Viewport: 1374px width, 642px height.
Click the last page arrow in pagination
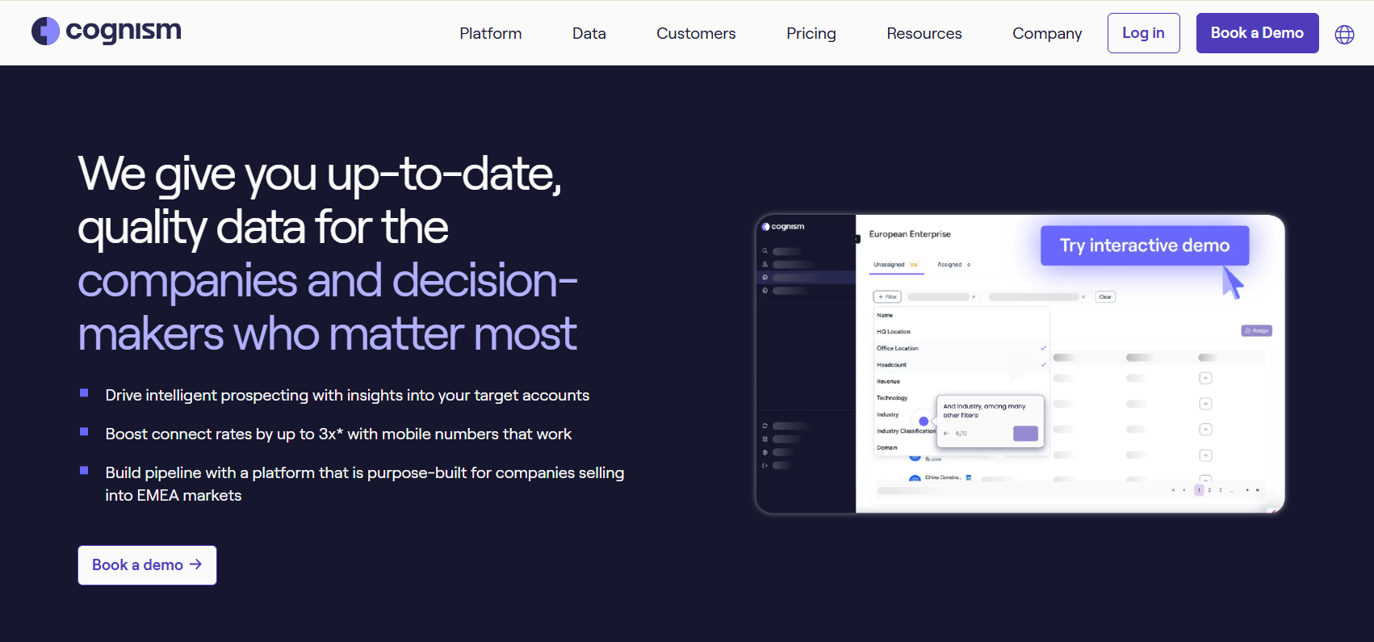pos(1258,490)
